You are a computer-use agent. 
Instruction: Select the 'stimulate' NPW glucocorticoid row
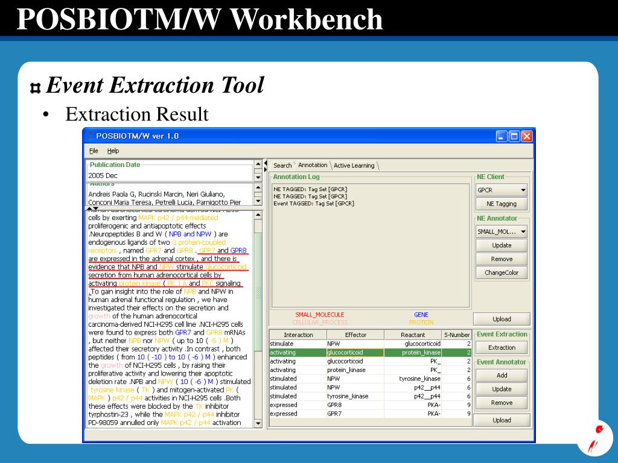coord(370,344)
